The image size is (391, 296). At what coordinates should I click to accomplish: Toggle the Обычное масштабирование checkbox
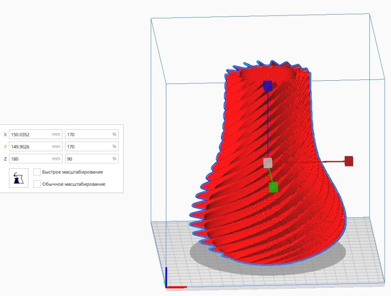[x=37, y=184]
